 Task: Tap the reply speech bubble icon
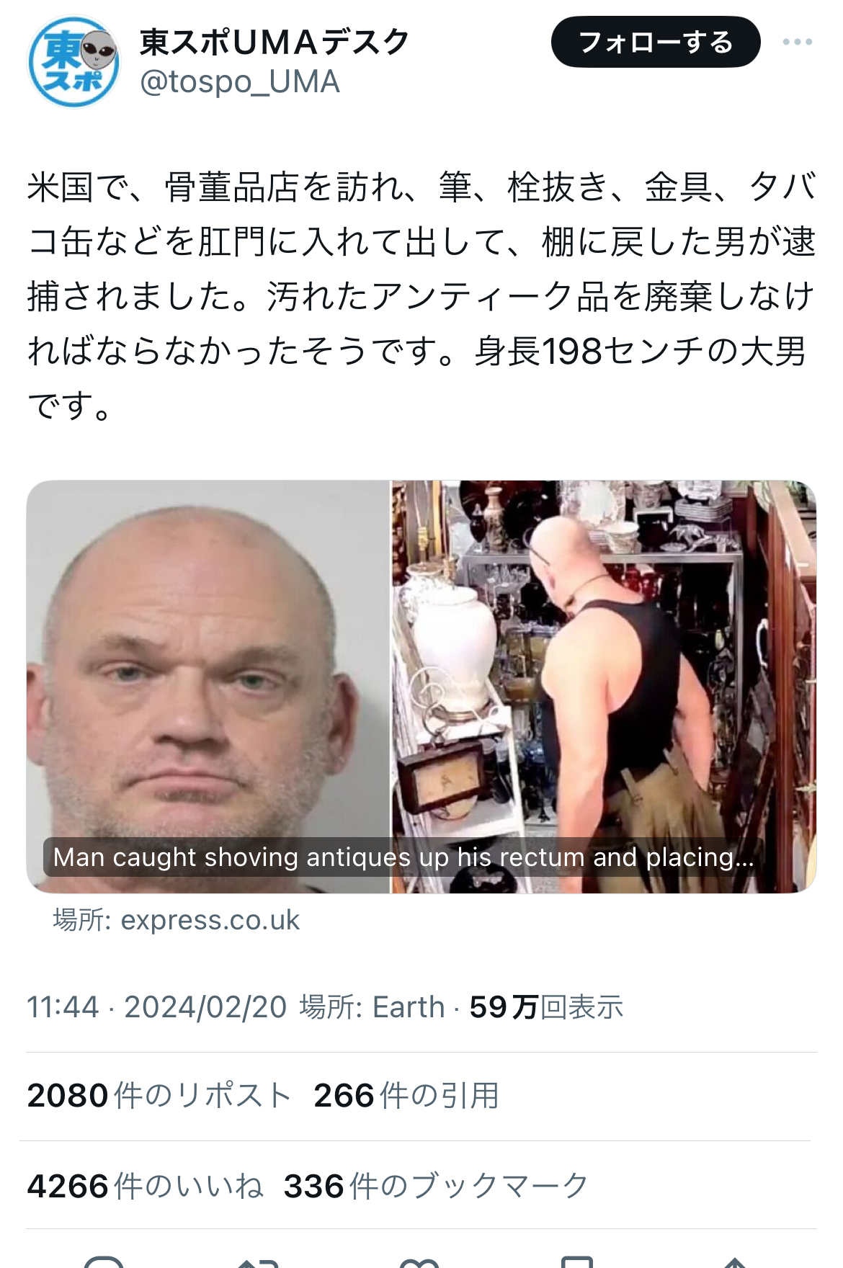(104, 1261)
